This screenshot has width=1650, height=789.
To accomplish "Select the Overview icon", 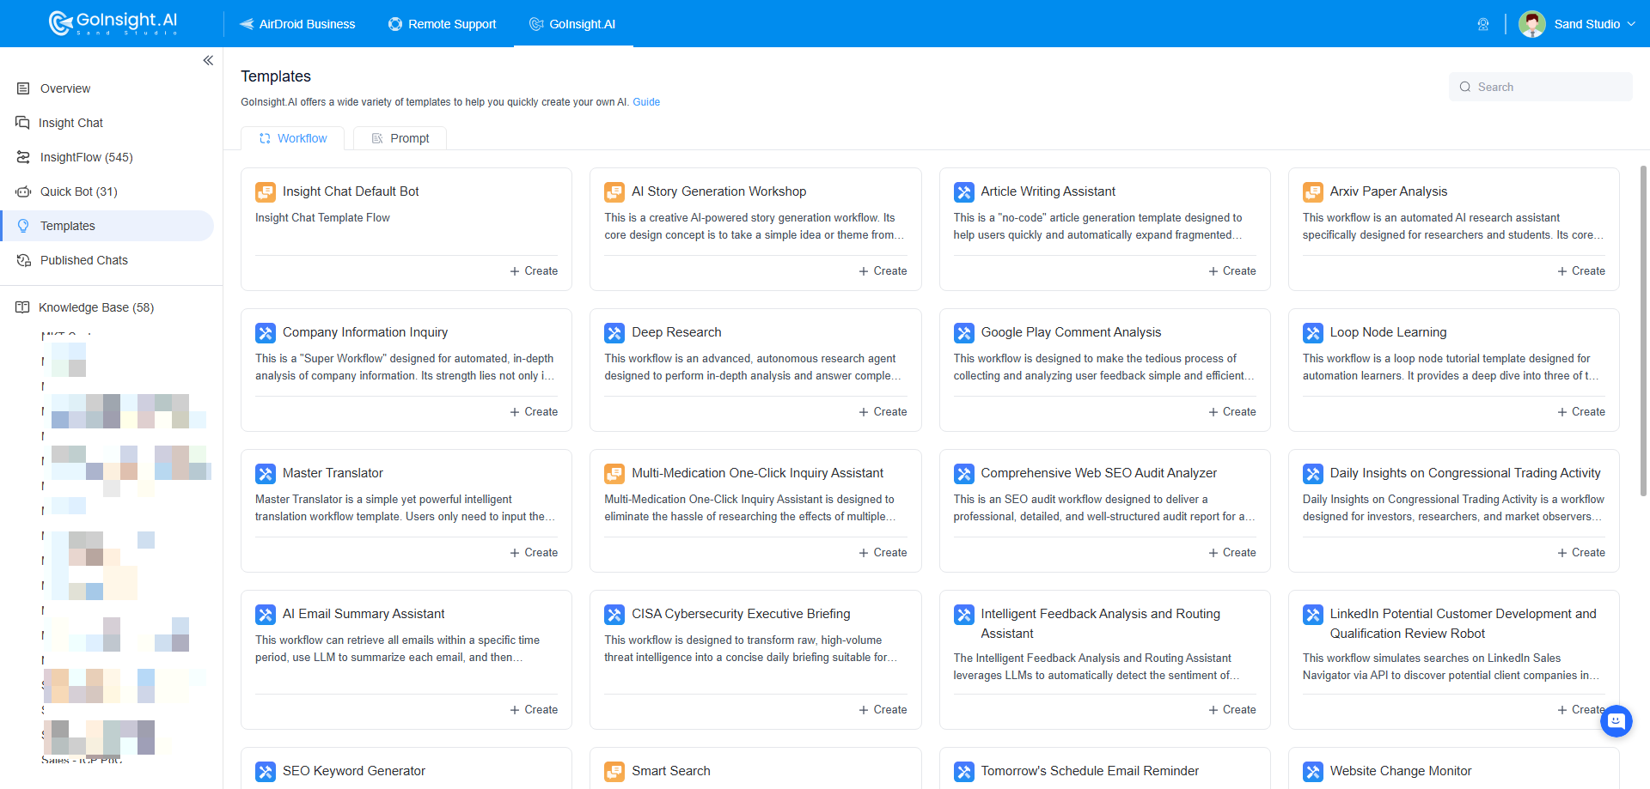I will (21, 88).
